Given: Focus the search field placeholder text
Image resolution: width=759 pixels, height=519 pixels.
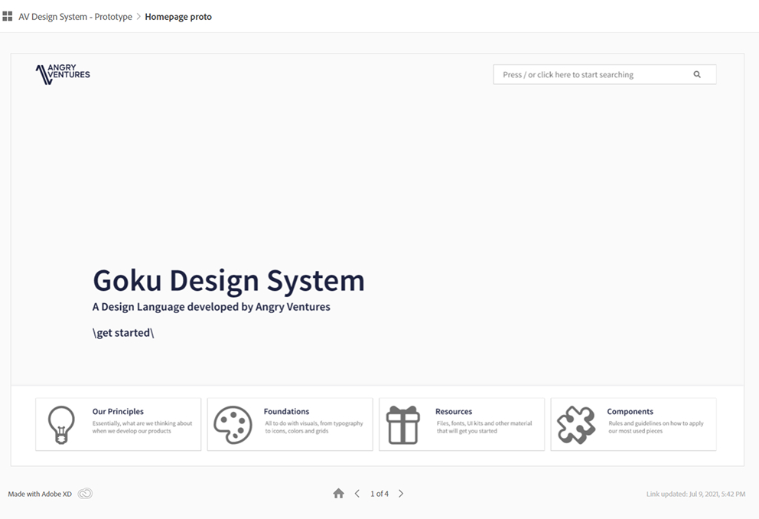Looking at the screenshot, I should click(568, 74).
